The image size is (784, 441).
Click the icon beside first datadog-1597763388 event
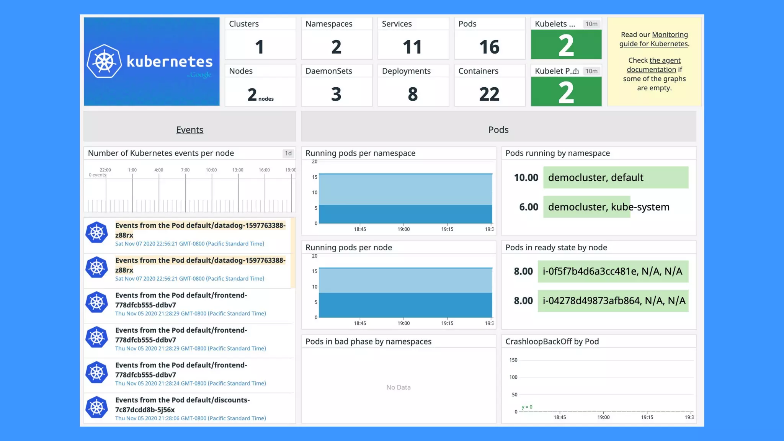click(97, 232)
